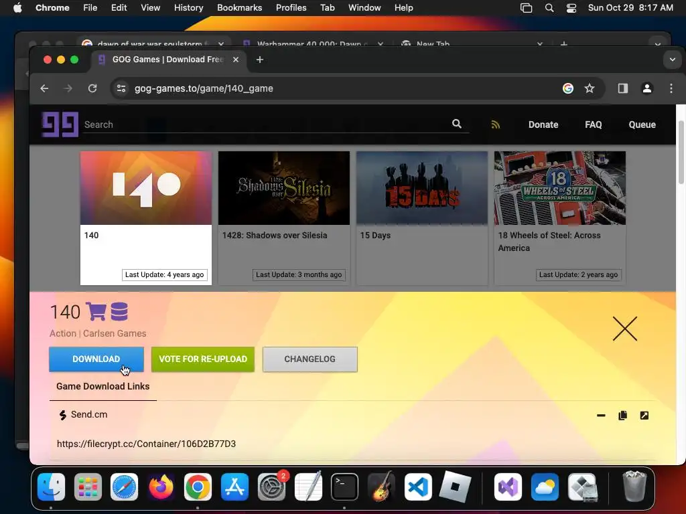Open the 15 Days game card
686x514 pixels.
click(x=422, y=218)
